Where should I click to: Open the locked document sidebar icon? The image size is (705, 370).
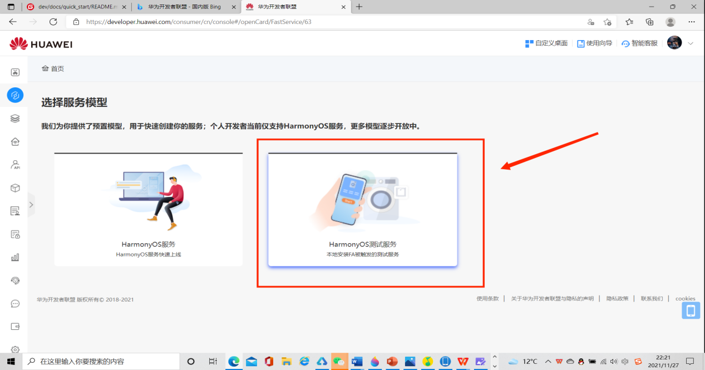click(16, 234)
